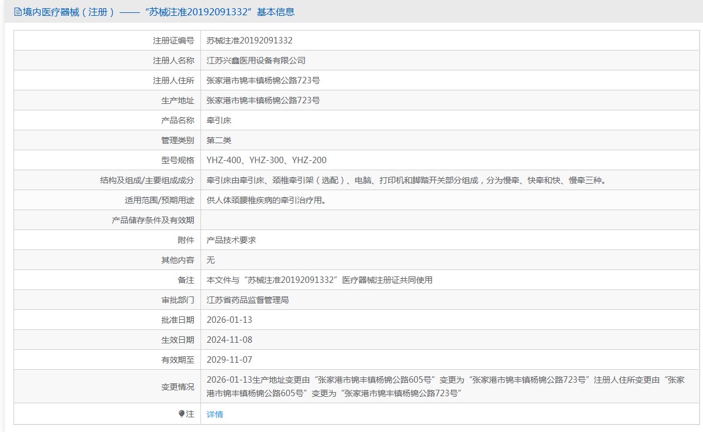The height and width of the screenshot is (432, 703).
Task: Click the address value in the 生产地址 row
Action: (x=263, y=100)
